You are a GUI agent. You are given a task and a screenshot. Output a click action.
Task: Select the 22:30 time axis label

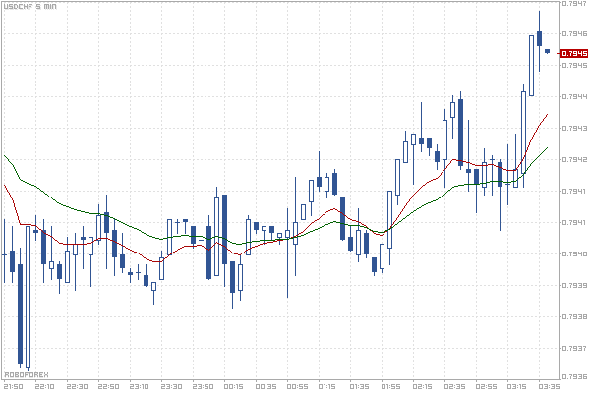click(x=76, y=386)
